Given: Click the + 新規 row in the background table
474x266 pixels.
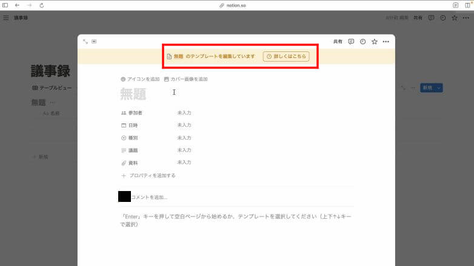Looking at the screenshot, I should (40, 157).
